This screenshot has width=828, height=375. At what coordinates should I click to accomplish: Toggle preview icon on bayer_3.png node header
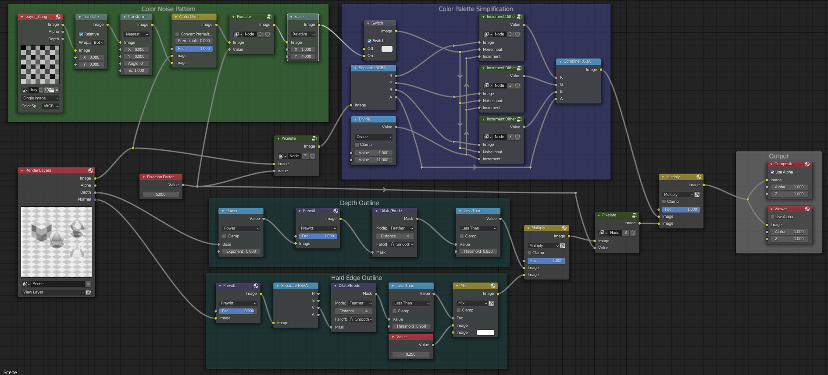tap(58, 17)
